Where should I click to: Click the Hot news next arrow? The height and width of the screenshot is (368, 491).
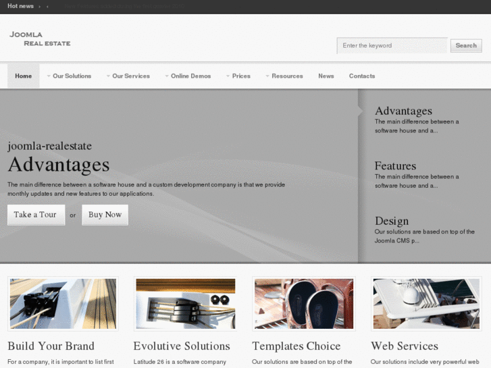39,7
